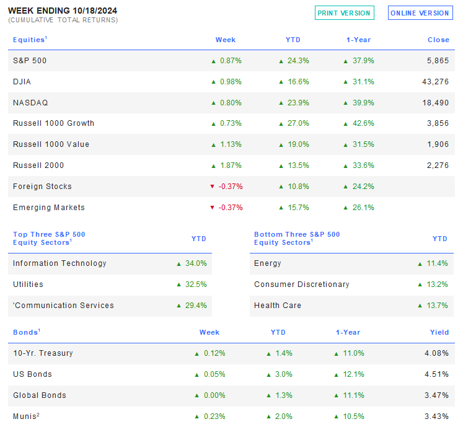This screenshot has height=432, width=463.
Task: Click the Bonds column header
Action: (27, 332)
